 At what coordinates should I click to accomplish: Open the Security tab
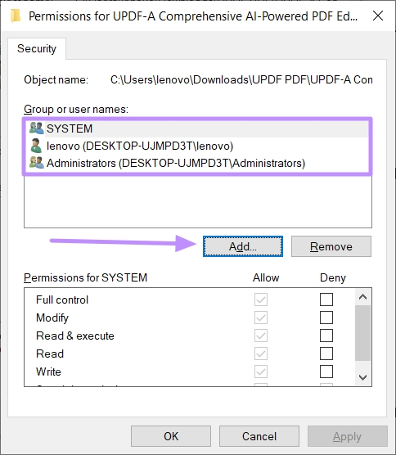click(x=37, y=48)
